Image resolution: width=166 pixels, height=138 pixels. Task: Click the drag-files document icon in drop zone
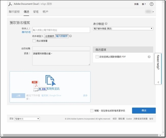pos(51,81)
